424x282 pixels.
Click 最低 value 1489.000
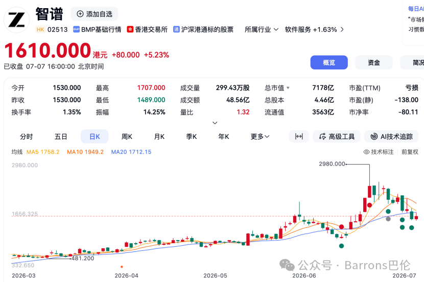[151, 100]
